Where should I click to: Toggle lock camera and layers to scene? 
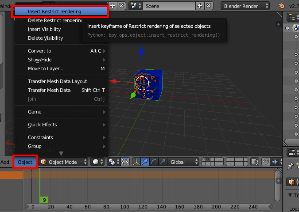255,162
